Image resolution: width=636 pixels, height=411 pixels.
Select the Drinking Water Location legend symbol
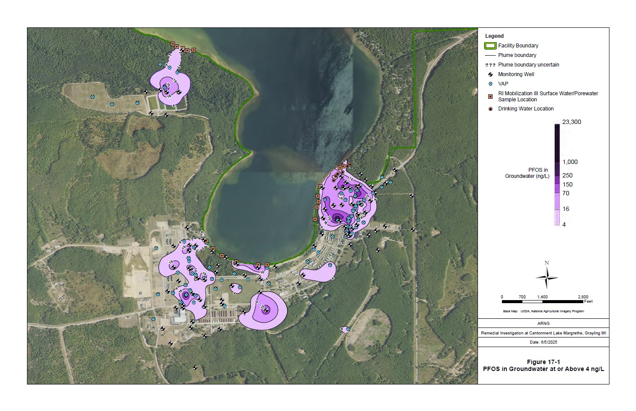coord(491,109)
